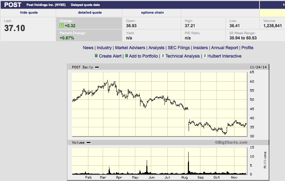Open the detailed quote tab
285x181 pixels.
coord(90,13)
